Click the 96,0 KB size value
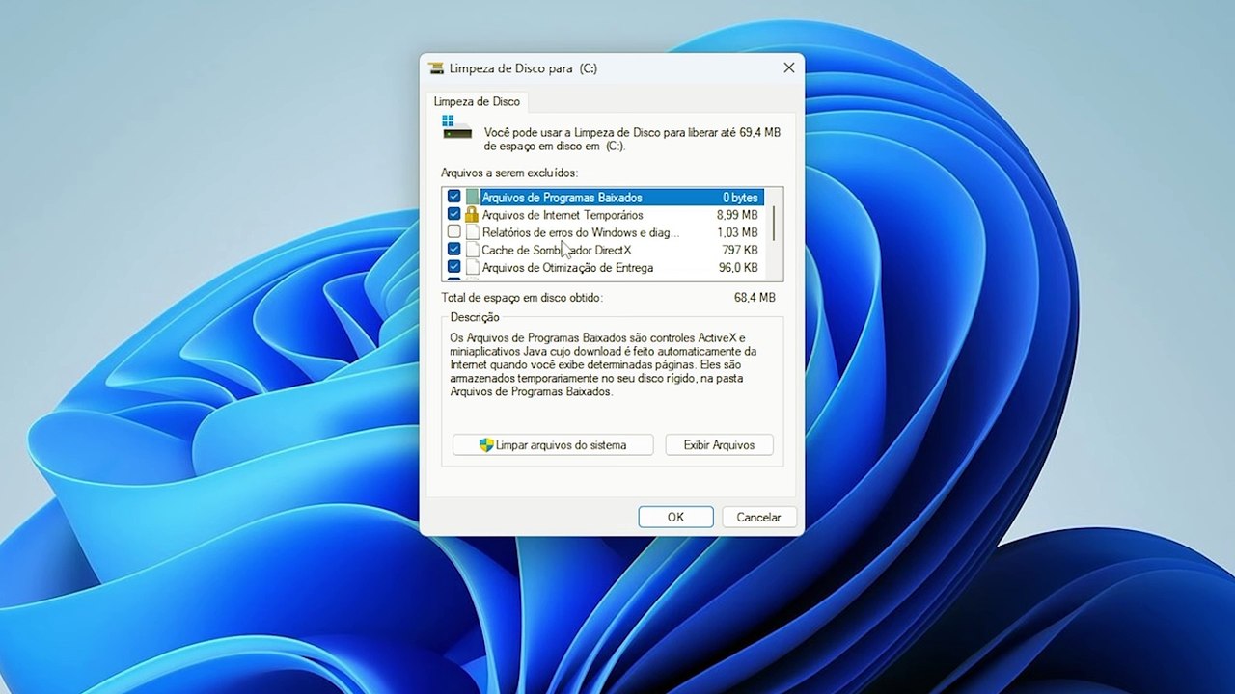1235x694 pixels. (x=738, y=267)
